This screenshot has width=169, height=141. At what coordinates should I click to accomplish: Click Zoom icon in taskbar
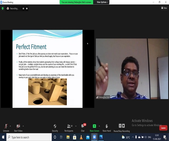[94, 137]
